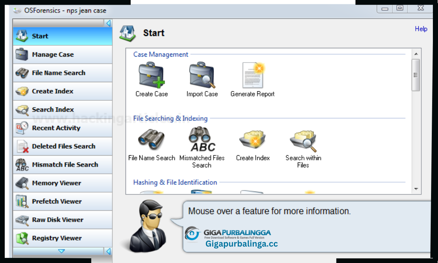Open the Create Case briefcase icon
The width and height of the screenshot is (438, 263).
tap(152, 75)
